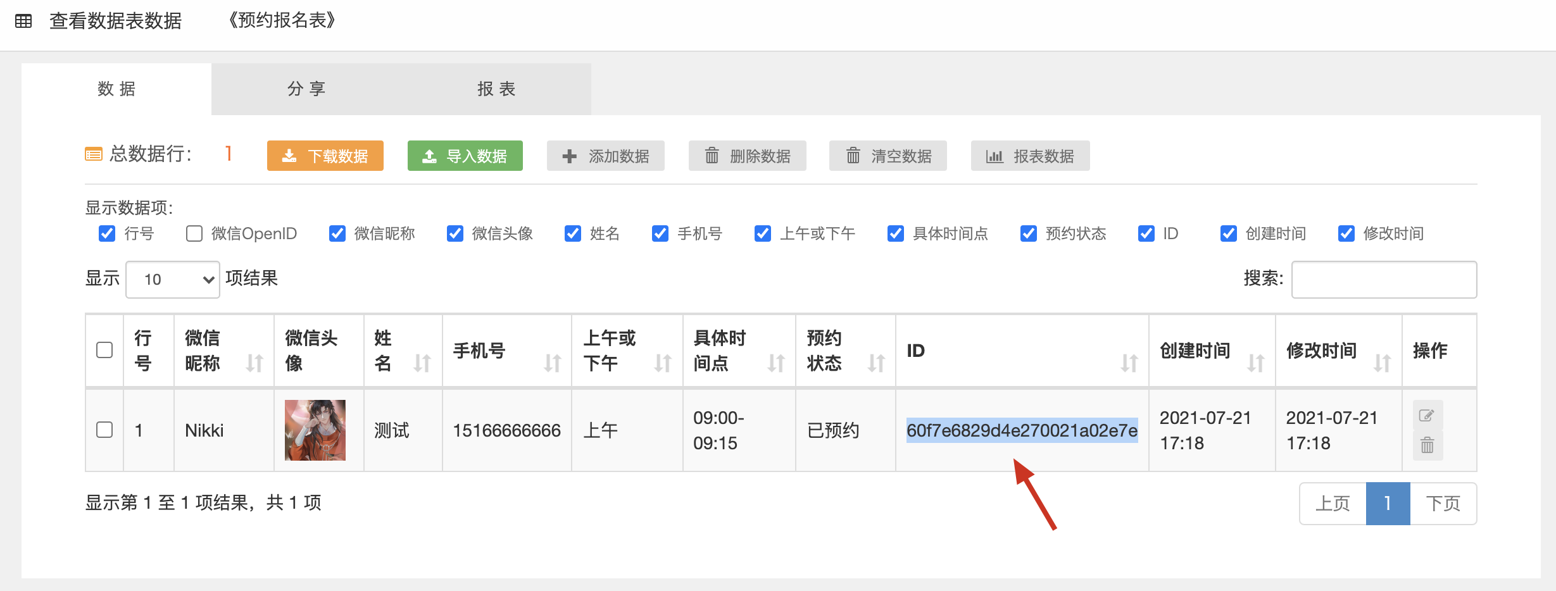Click Nikki's WeChat avatar thumbnail
1556x591 pixels.
[315, 430]
